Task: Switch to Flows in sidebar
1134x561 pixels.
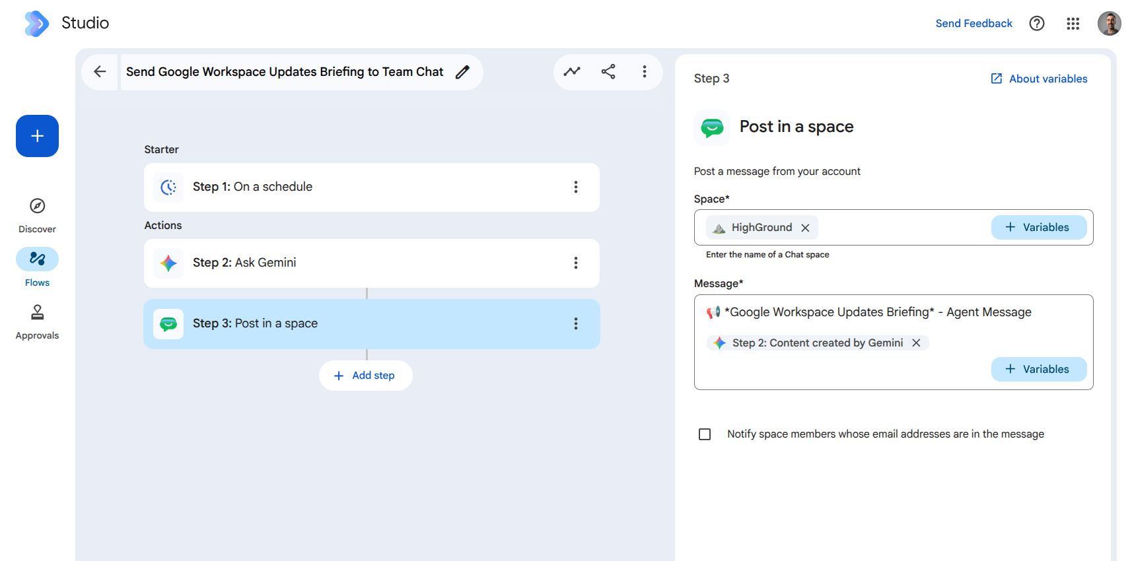Action: [38, 268]
